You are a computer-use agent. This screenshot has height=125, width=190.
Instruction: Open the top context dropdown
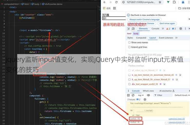pos(141,95)
